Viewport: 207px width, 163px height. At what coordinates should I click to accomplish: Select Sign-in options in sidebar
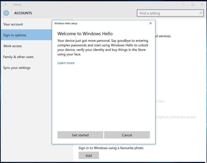[26, 35]
